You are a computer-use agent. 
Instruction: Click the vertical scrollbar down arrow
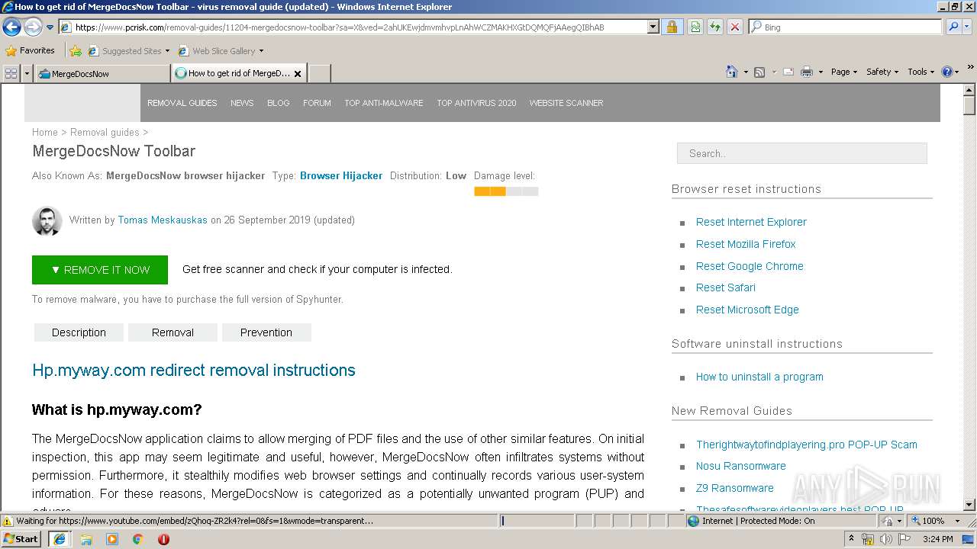click(x=969, y=505)
